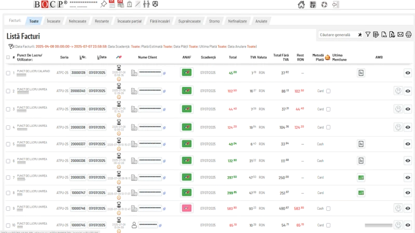Open the clipboard icon in top bar
The width and height of the screenshot is (415, 233).
click(129, 4)
